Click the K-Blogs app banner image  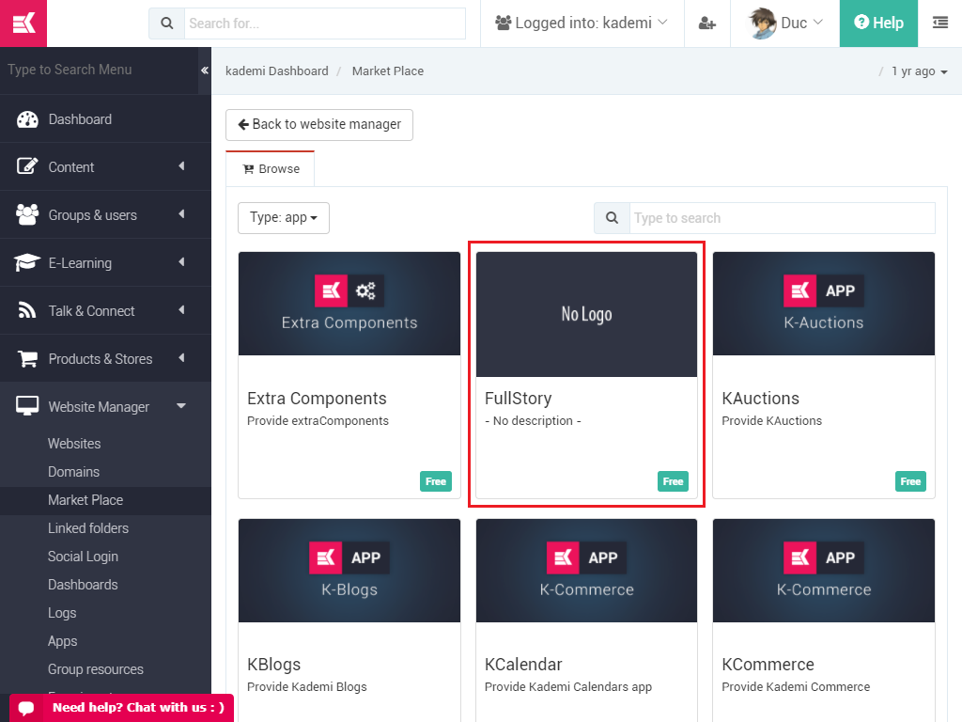pos(349,571)
